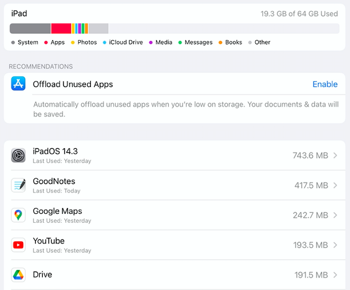
Task: Open the YouTube storage entry
Action: (175, 245)
